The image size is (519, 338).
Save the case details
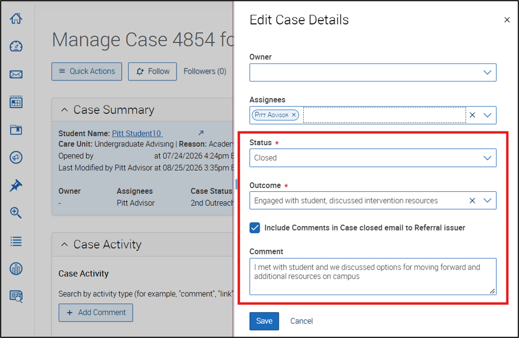264,321
